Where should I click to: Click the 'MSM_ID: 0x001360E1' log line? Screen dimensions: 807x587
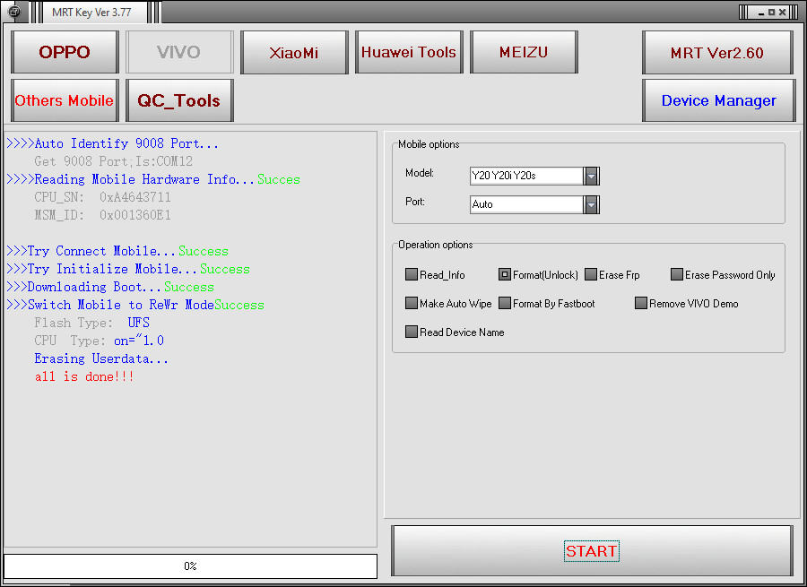(102, 215)
